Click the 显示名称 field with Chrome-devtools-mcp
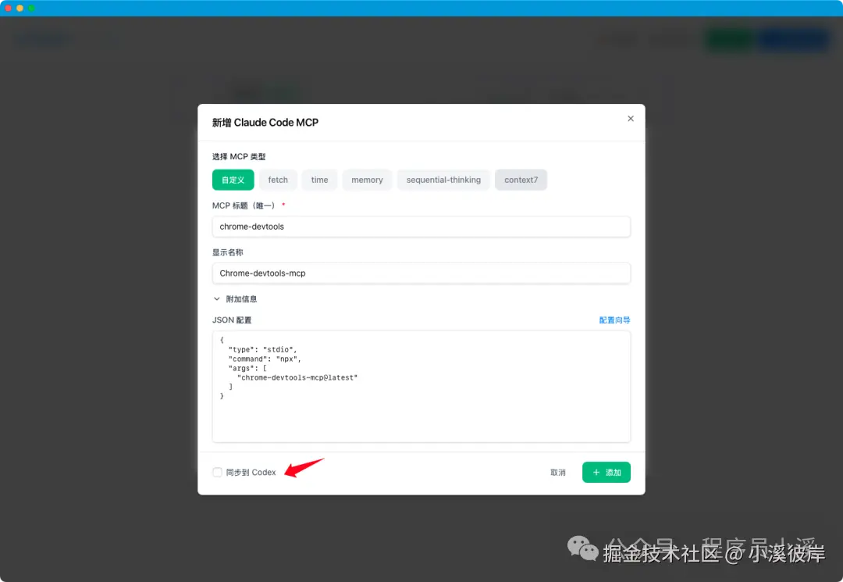This screenshot has height=582, width=843. [x=421, y=273]
